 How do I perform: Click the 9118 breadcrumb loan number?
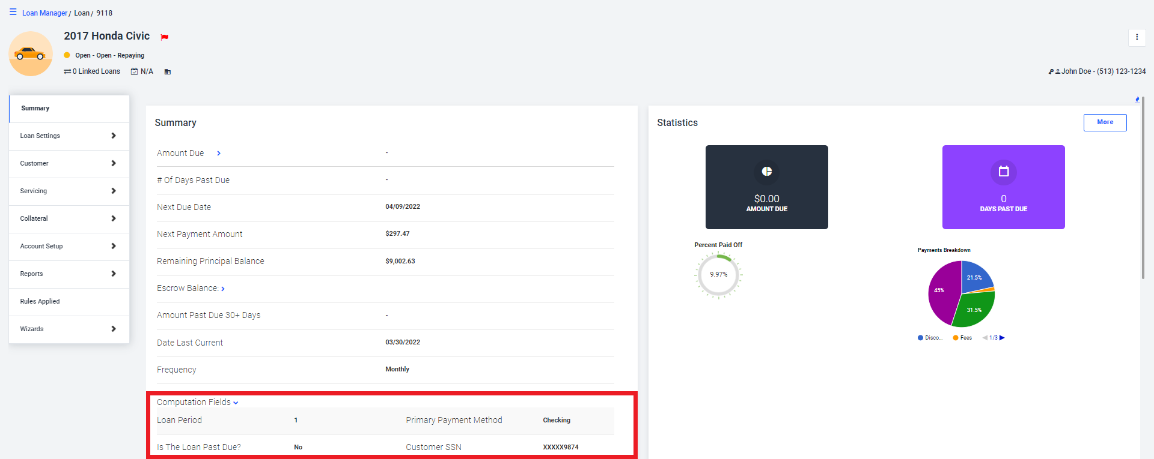[x=105, y=13]
